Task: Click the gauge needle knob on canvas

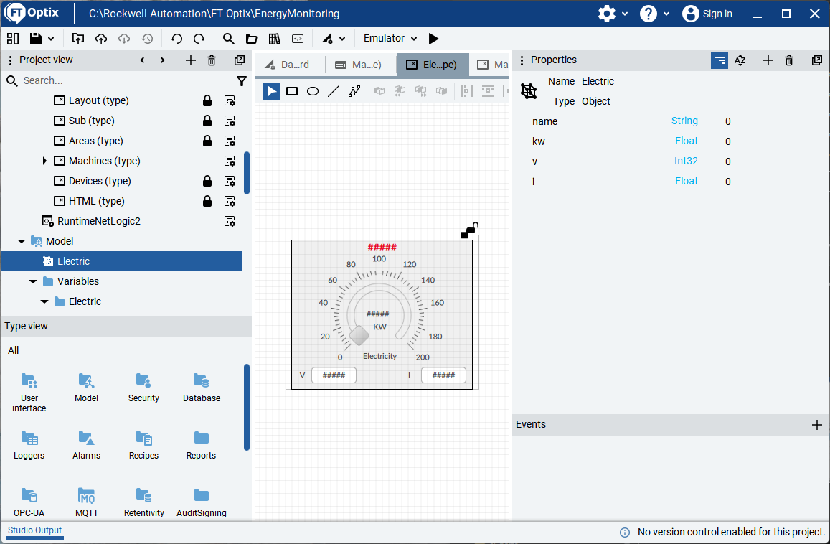Action: click(x=359, y=334)
